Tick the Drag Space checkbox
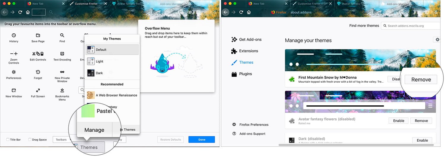The image size is (445, 157). click(x=30, y=140)
